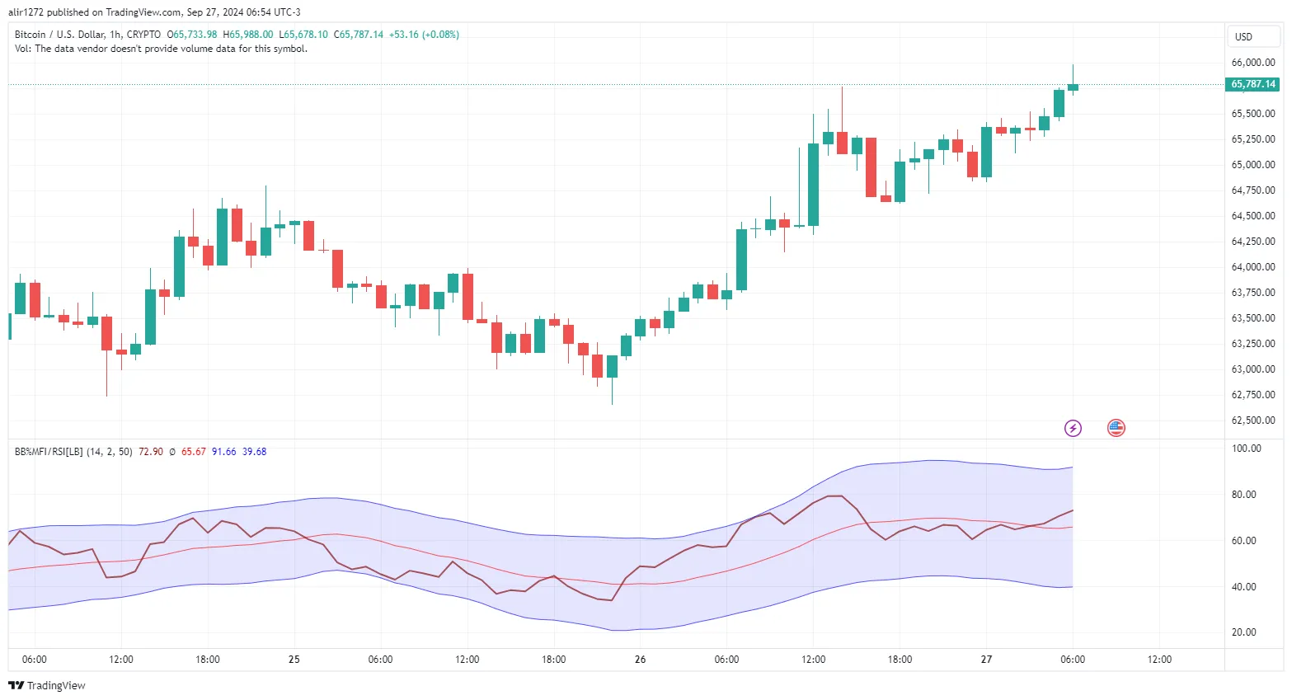Click the 20.00 indicator axis label
The height and width of the screenshot is (700, 1292).
tap(1244, 632)
